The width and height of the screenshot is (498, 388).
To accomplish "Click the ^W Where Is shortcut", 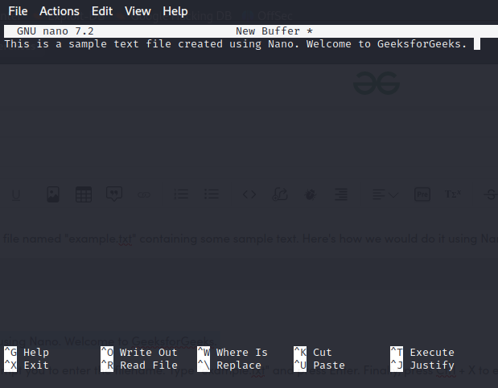I will [233, 353].
